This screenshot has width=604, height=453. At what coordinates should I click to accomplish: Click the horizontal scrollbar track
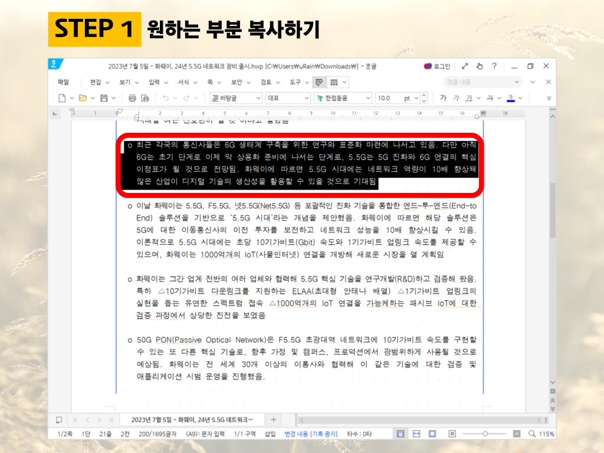(x=420, y=420)
